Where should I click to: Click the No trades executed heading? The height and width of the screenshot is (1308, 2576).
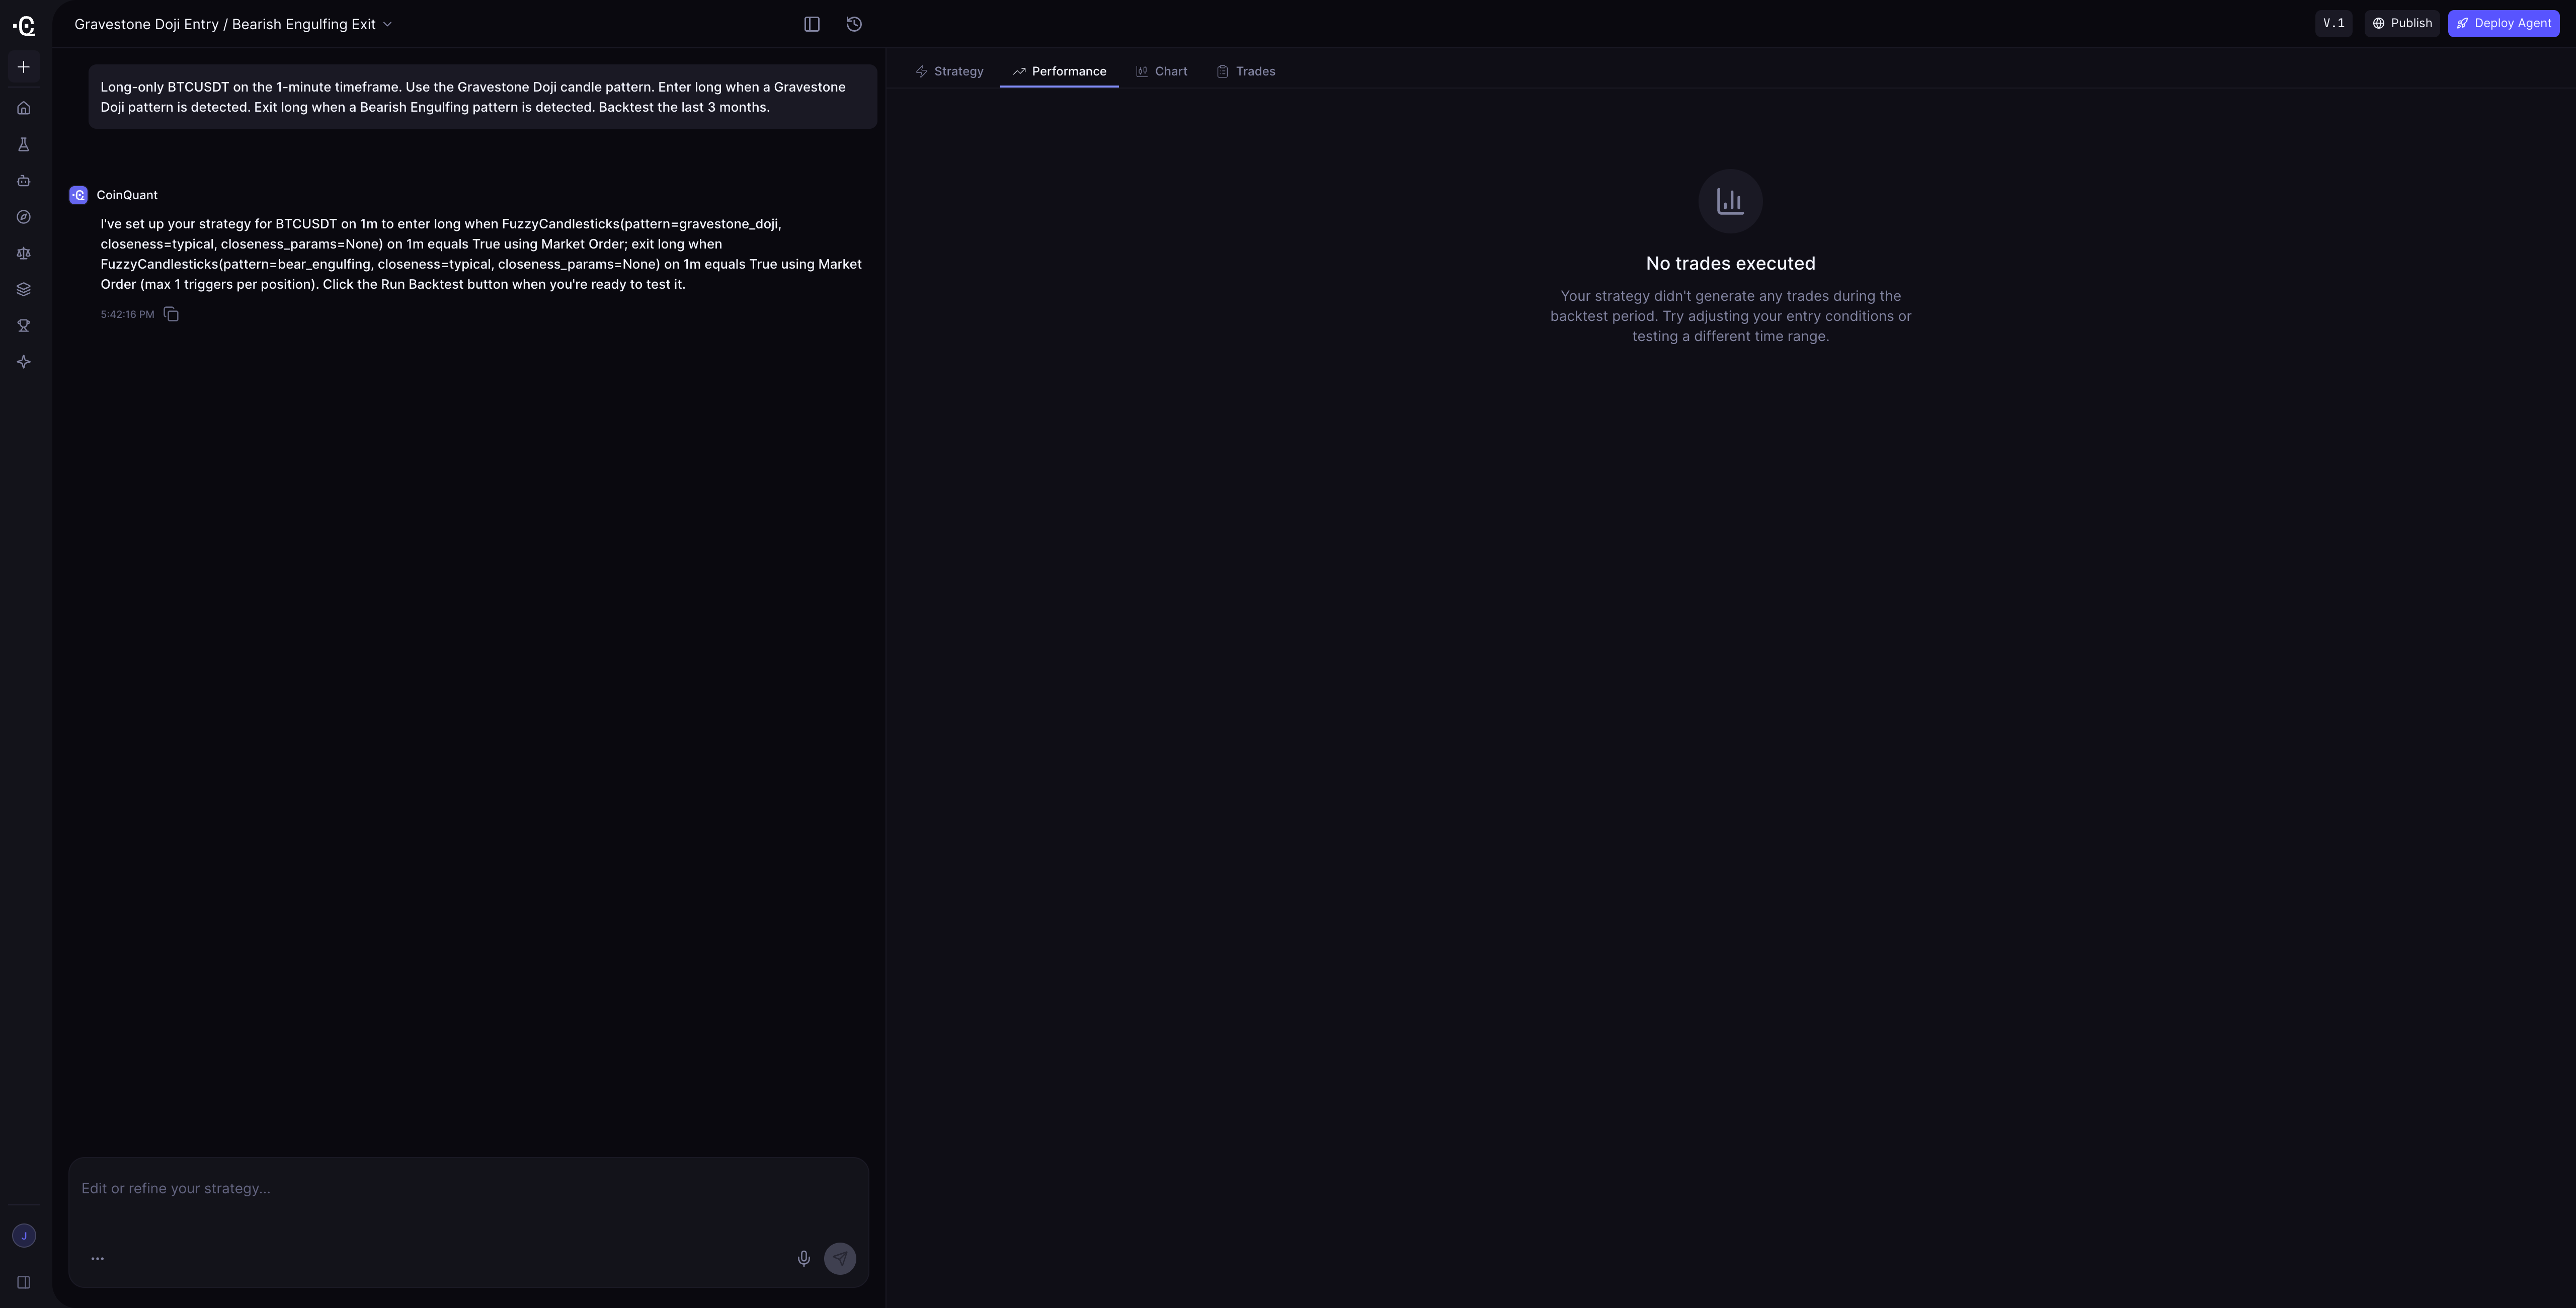(x=1730, y=263)
